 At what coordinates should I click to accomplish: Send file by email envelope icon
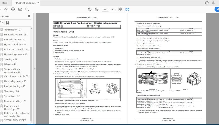pos(20,9)
